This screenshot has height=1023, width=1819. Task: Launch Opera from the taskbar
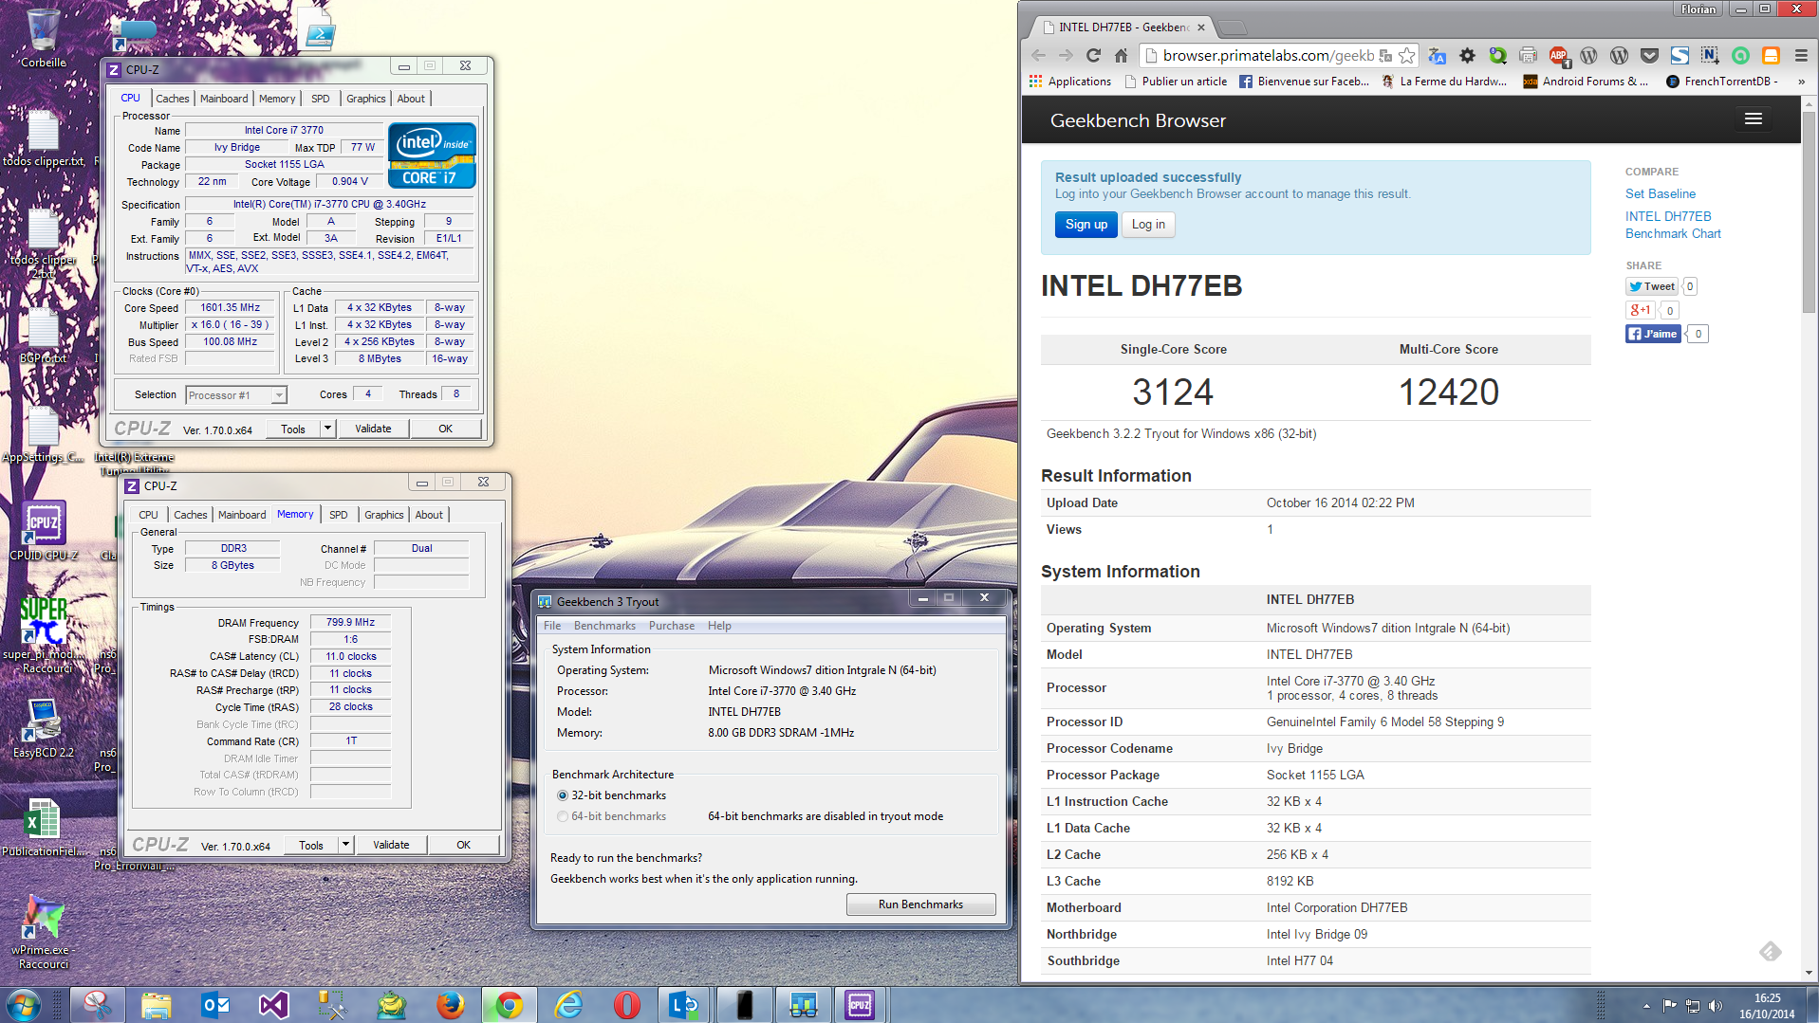[x=627, y=1005]
